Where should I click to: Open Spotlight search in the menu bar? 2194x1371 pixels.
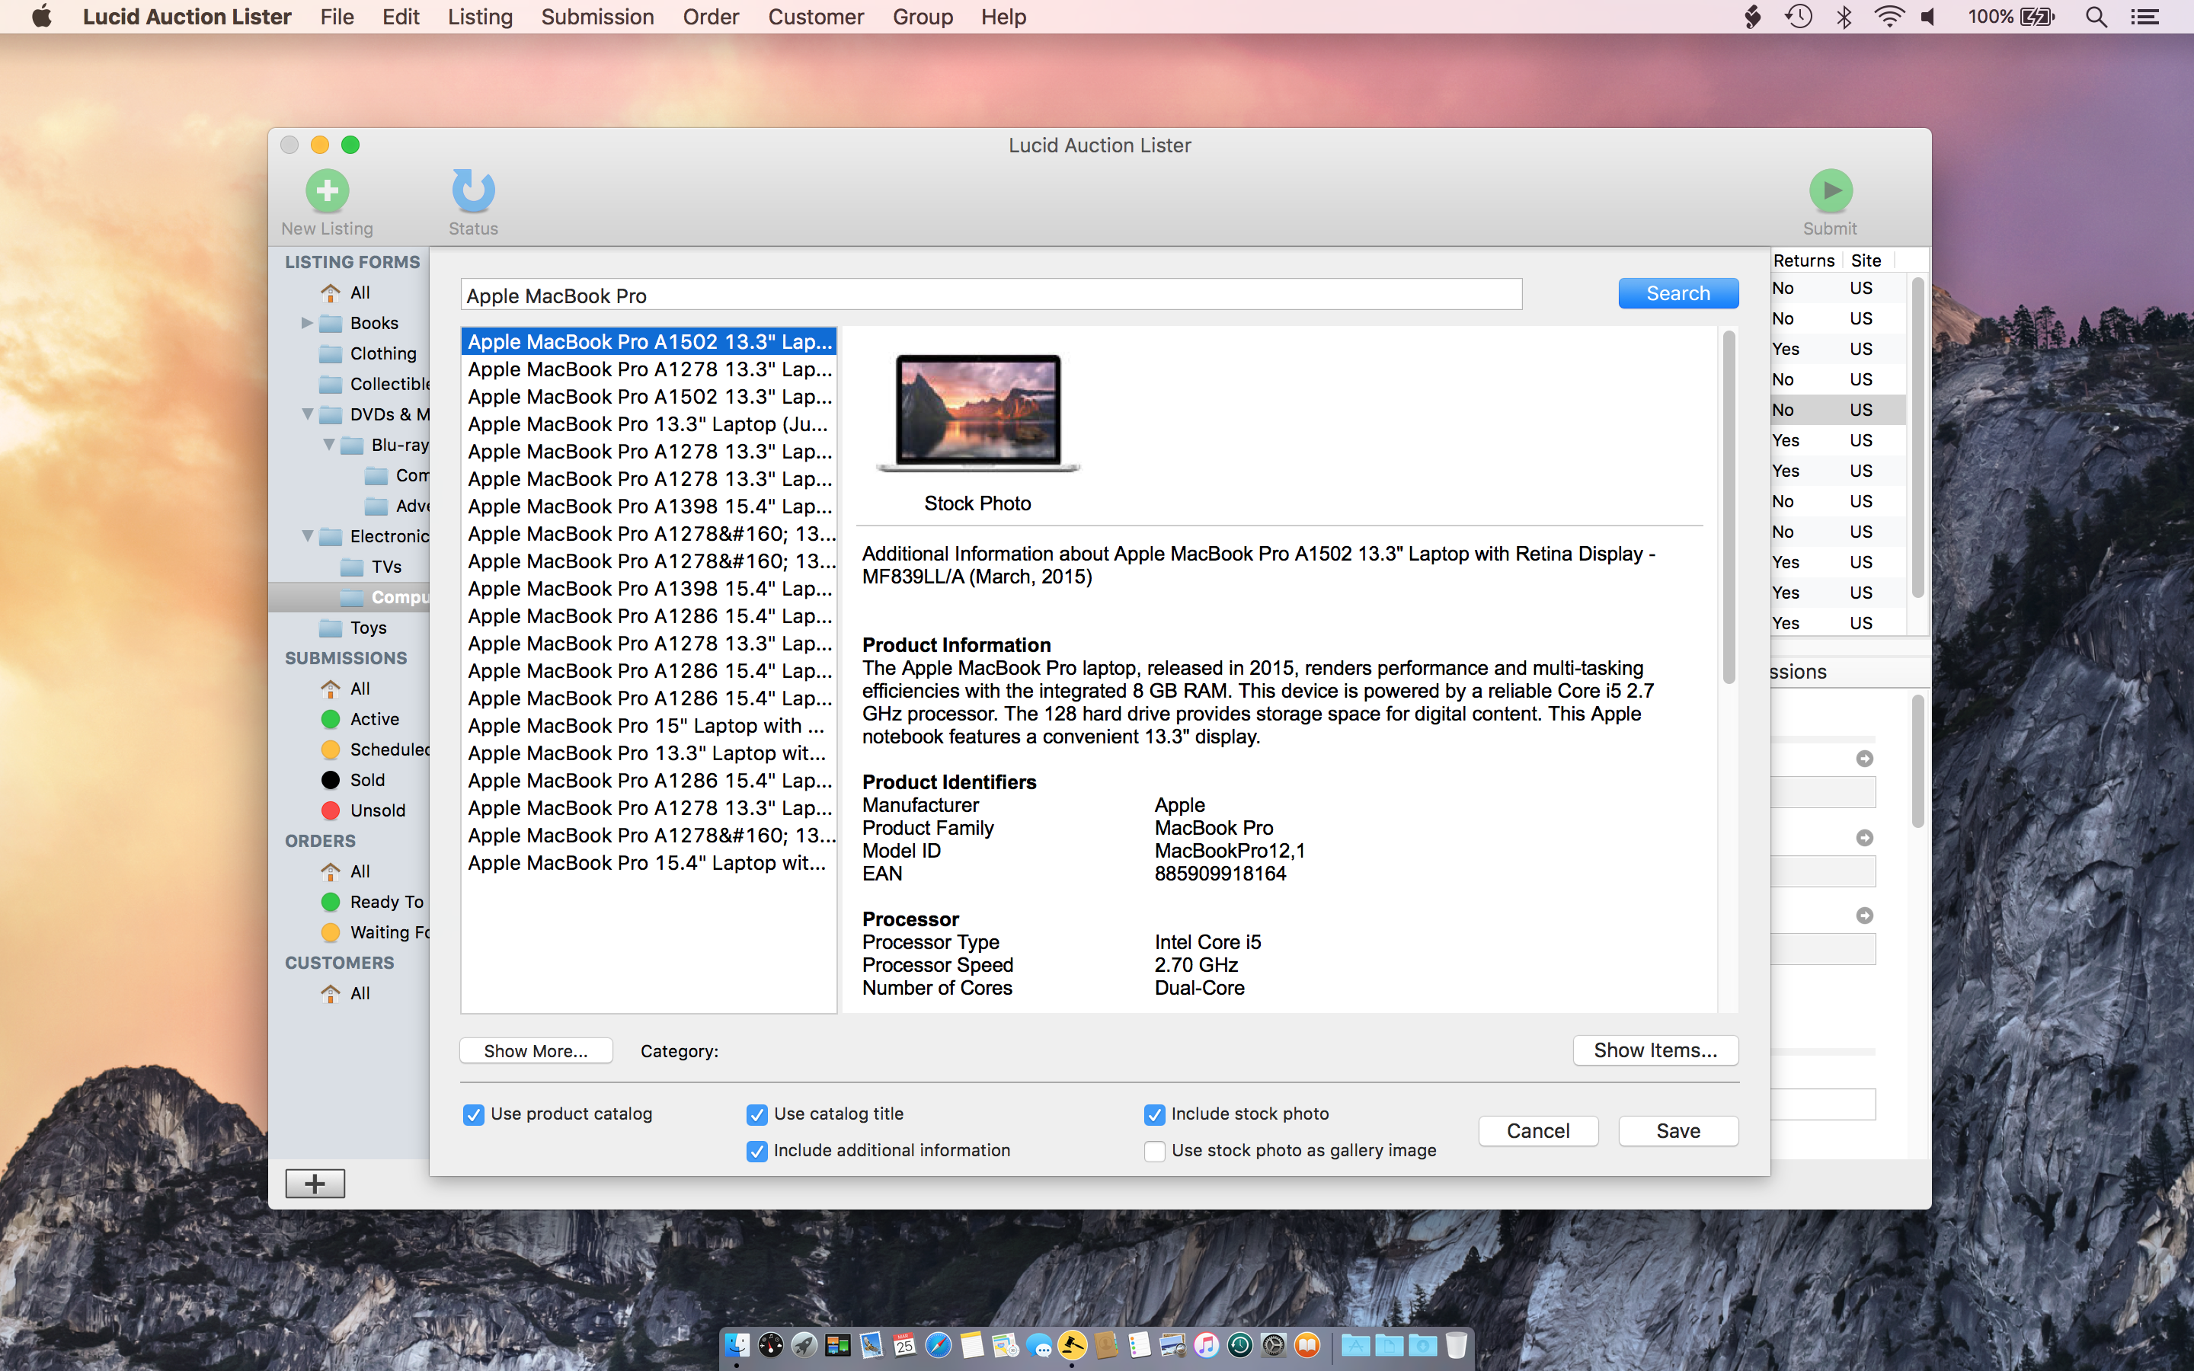[x=2096, y=18]
